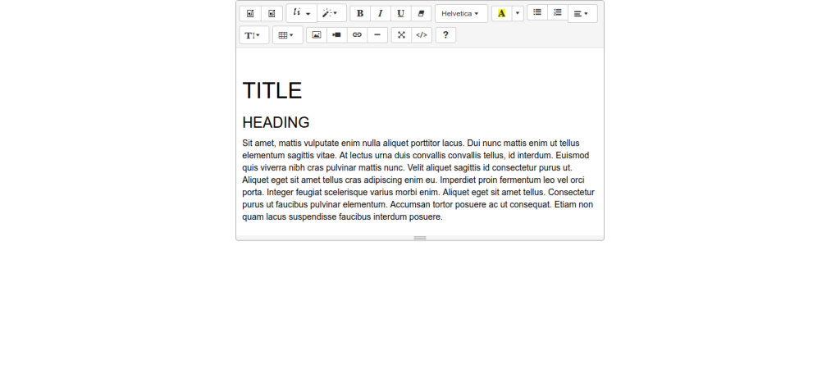
Task: Insert an unordered bullet list
Action: click(537, 12)
